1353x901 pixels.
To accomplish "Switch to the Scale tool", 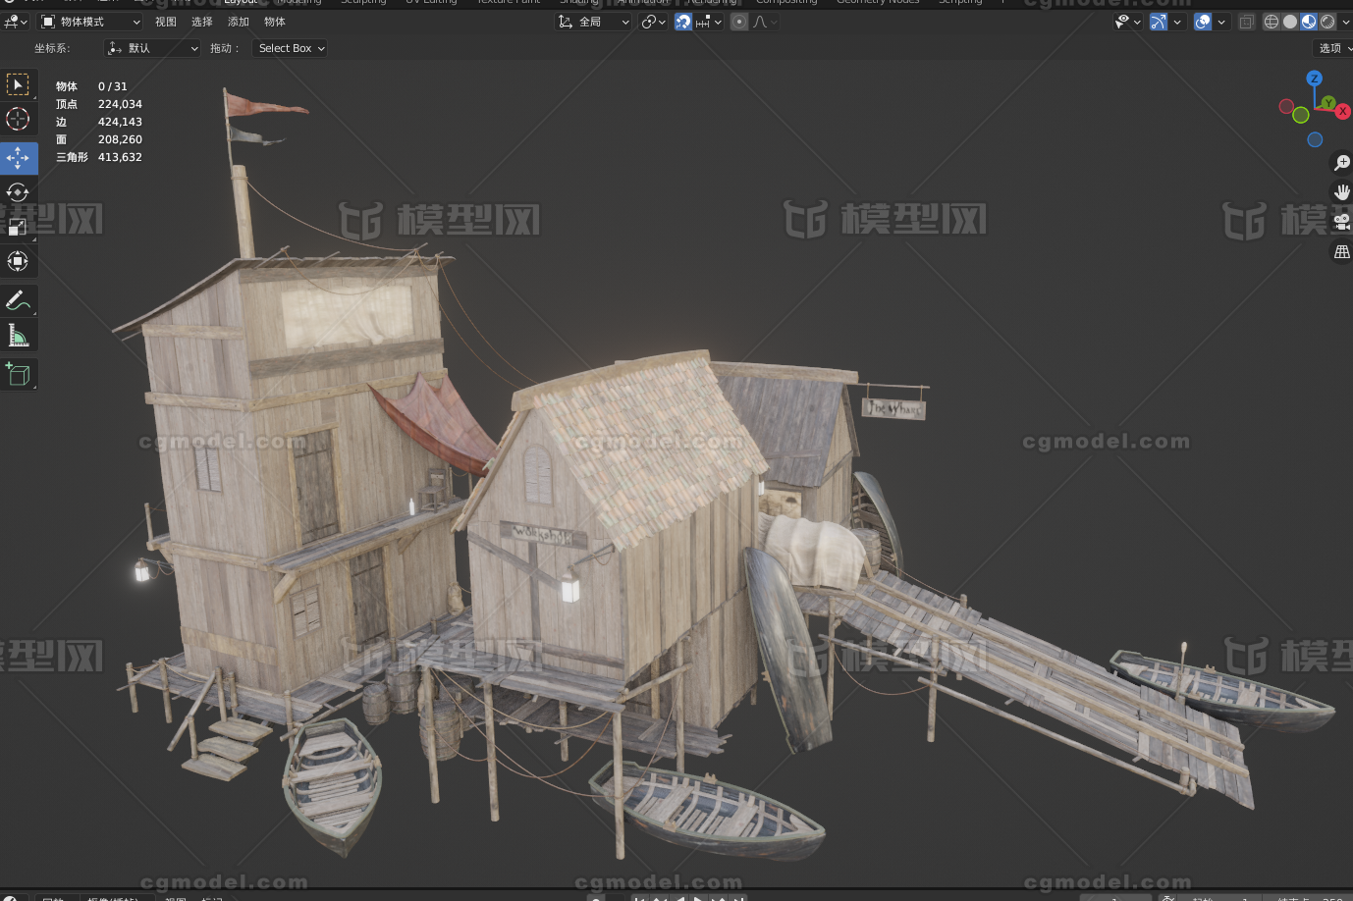I will click(x=18, y=227).
